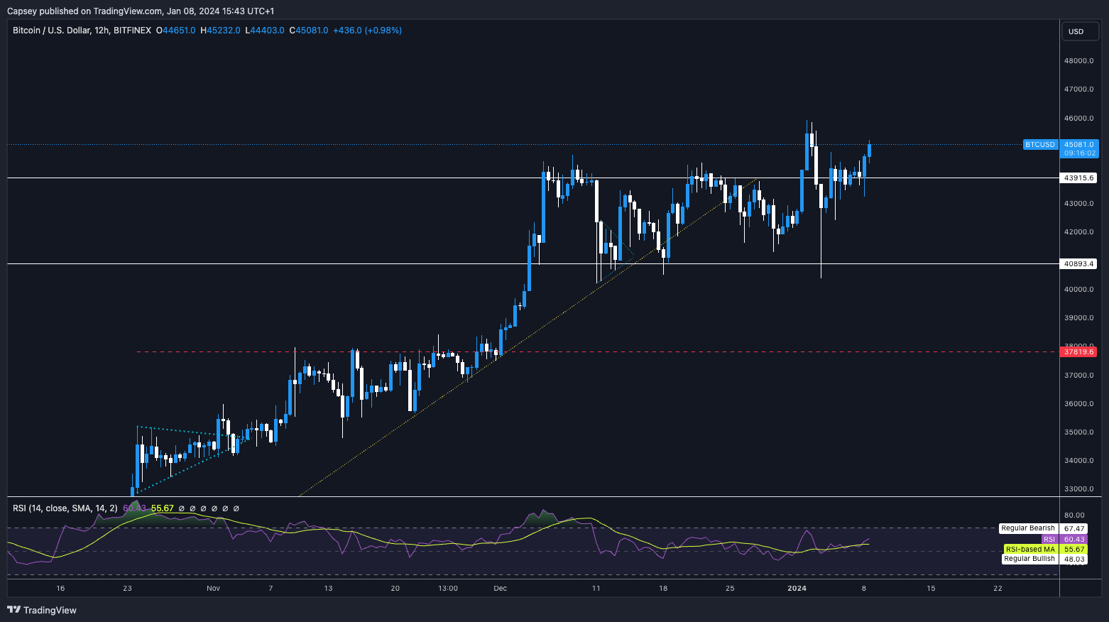Click the TradingView logo at the chart footer
Image resolution: width=1109 pixels, height=622 pixels.
tap(42, 610)
